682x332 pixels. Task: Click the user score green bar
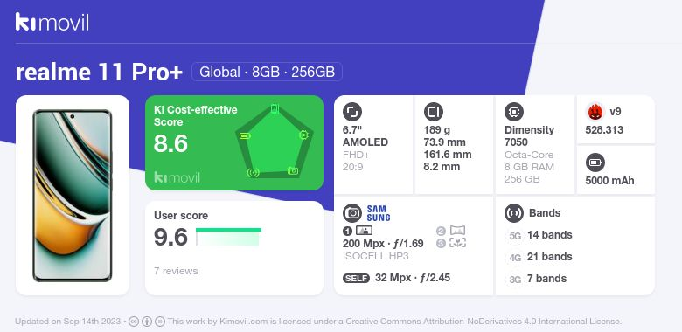coord(228,237)
